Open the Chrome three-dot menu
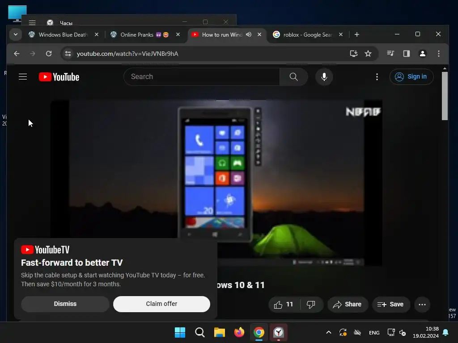This screenshot has width=458, height=343. click(x=438, y=54)
